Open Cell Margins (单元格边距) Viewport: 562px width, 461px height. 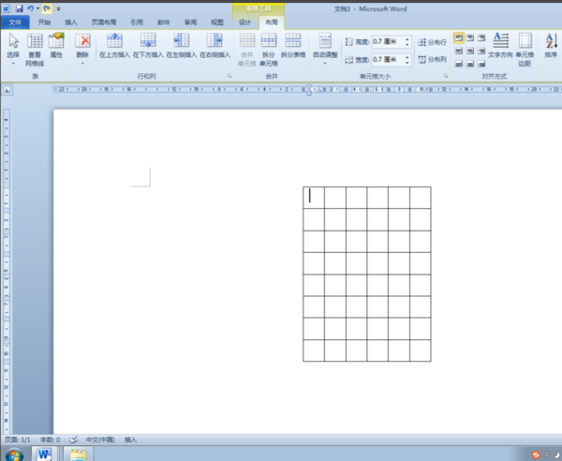click(x=525, y=45)
